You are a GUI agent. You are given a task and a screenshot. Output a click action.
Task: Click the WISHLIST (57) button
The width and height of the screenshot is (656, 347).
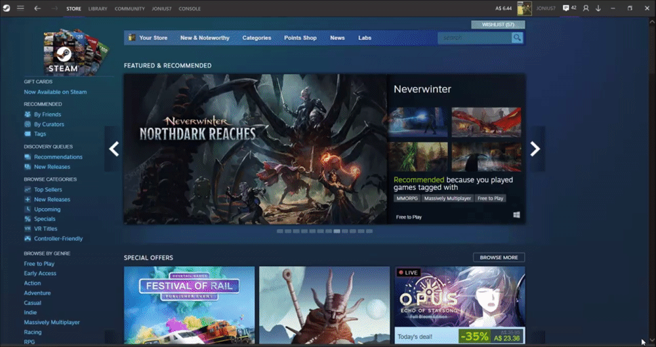point(498,25)
